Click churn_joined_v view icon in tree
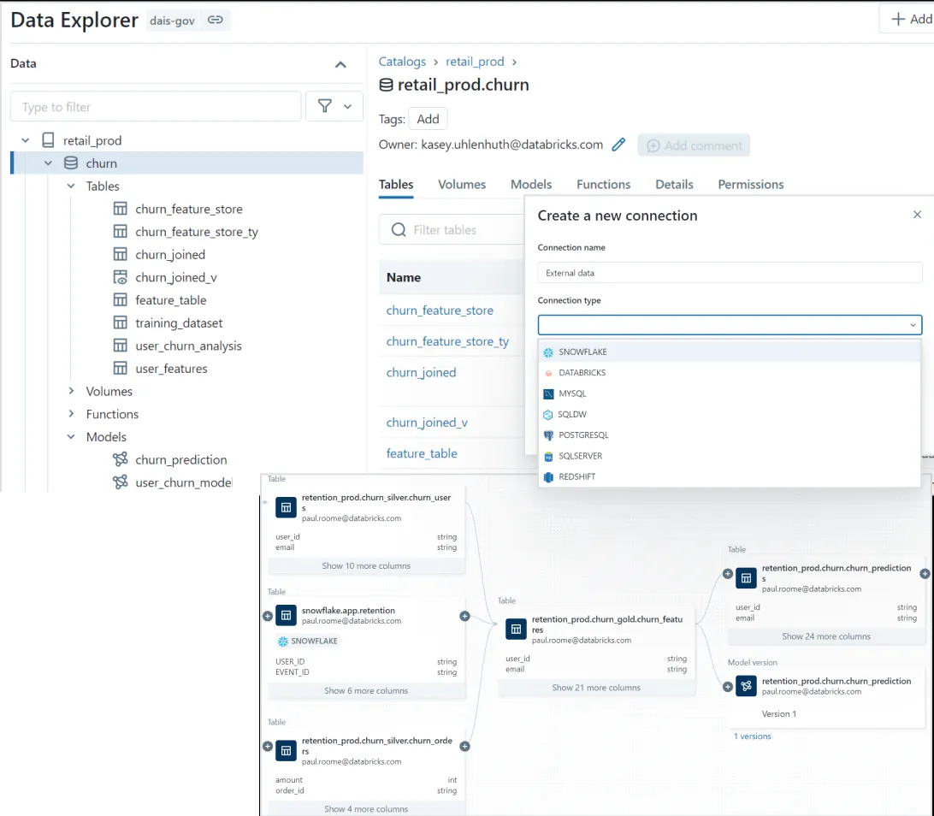 [x=121, y=277]
